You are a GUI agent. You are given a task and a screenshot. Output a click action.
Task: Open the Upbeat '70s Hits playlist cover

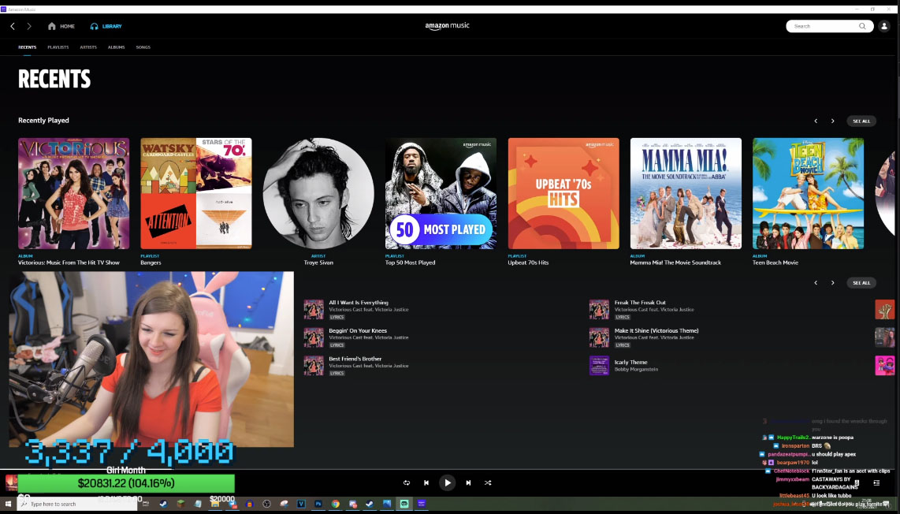pyautogui.click(x=563, y=194)
